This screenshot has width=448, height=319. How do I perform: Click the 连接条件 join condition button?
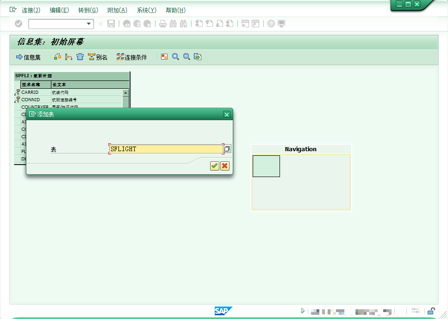[x=132, y=57]
